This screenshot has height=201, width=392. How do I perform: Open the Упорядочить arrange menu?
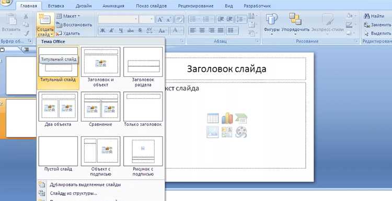tap(295, 24)
